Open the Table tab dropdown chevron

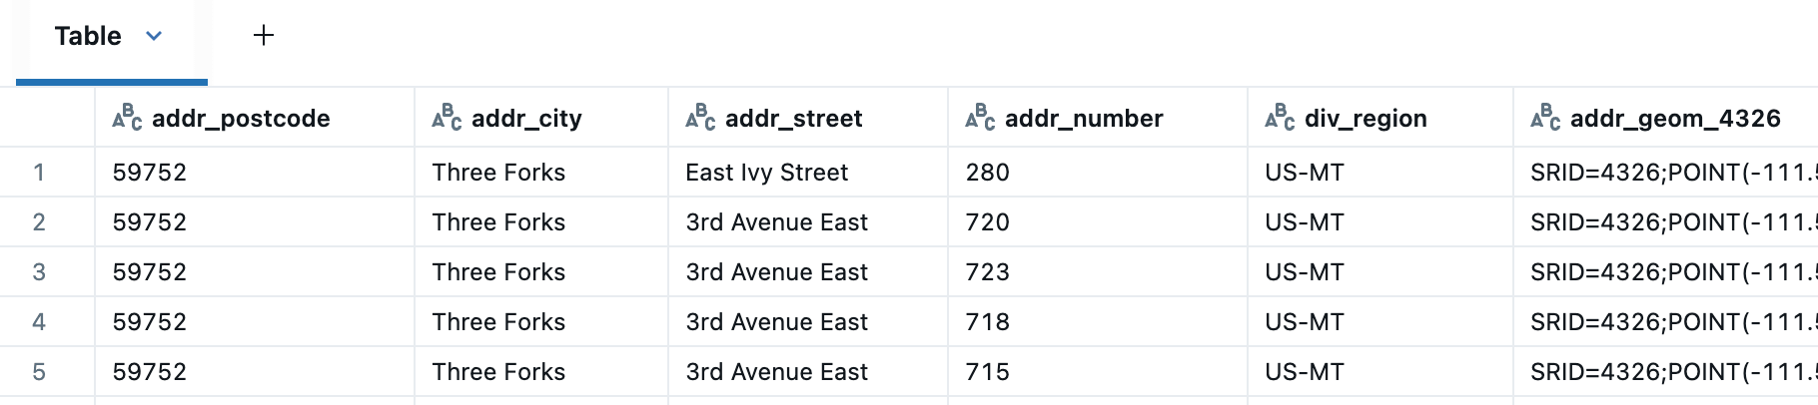[x=154, y=36]
